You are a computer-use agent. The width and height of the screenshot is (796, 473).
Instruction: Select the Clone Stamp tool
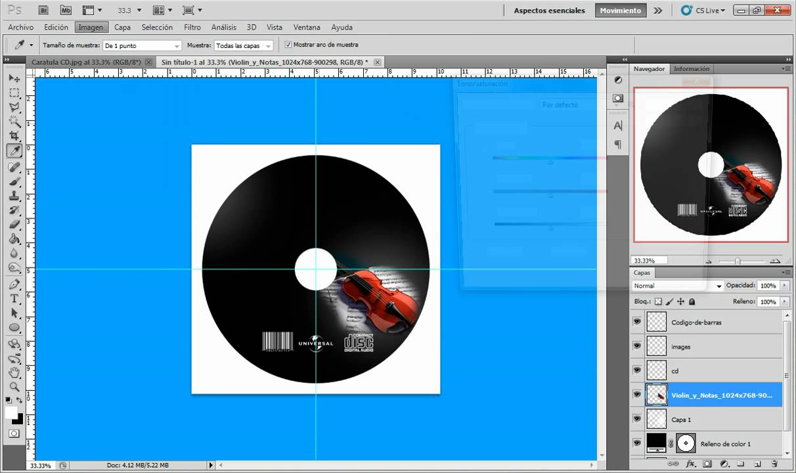pos(14,196)
